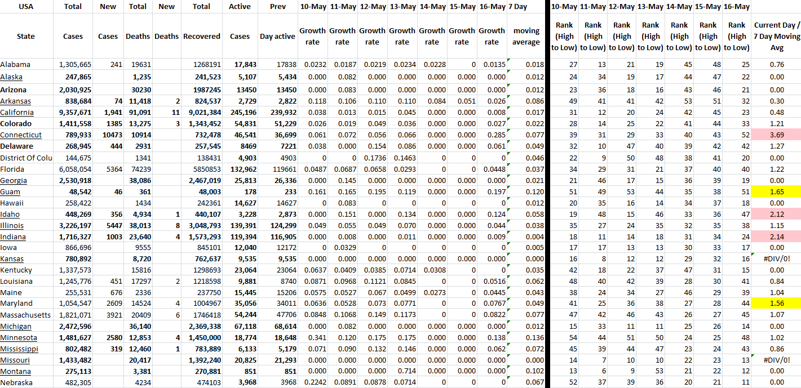The image size is (801, 388).
Task: Open the Minnesota state link
Action: 19,337
